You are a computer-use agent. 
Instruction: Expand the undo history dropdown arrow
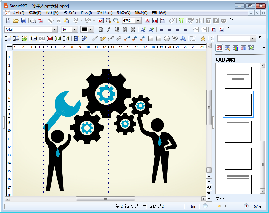pyautogui.click(x=81, y=21)
